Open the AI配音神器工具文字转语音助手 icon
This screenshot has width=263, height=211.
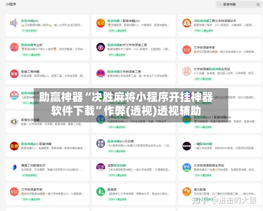(187, 23)
